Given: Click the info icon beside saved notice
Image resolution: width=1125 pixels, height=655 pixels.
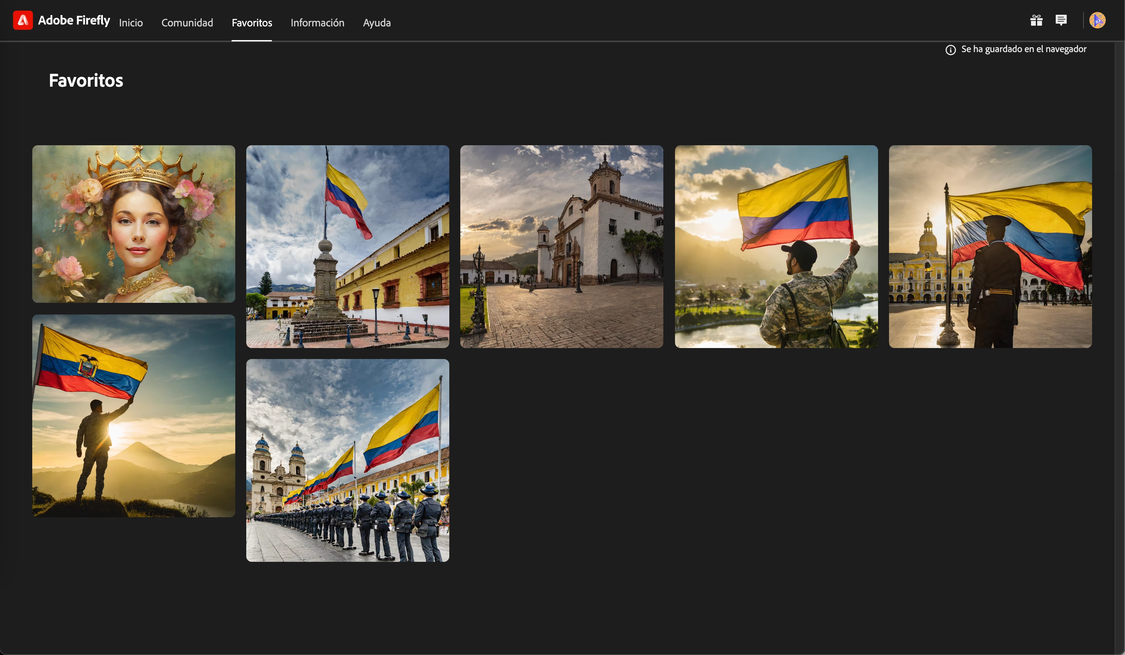Looking at the screenshot, I should 950,49.
